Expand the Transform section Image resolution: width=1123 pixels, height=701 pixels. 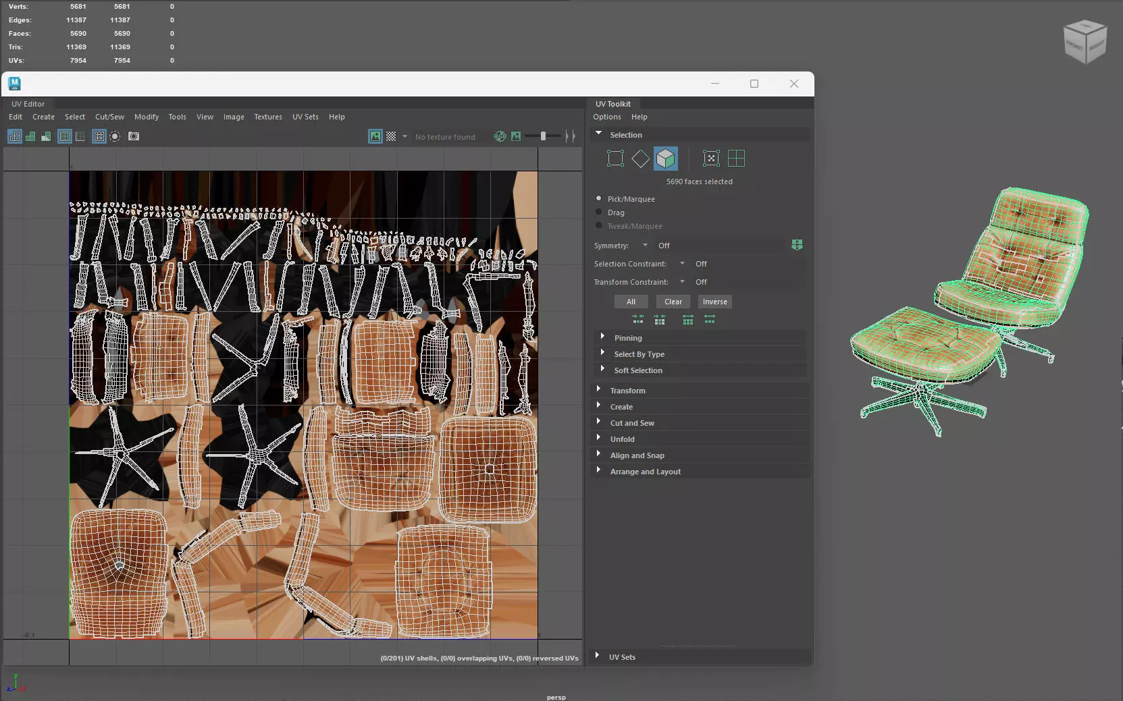pyautogui.click(x=598, y=389)
